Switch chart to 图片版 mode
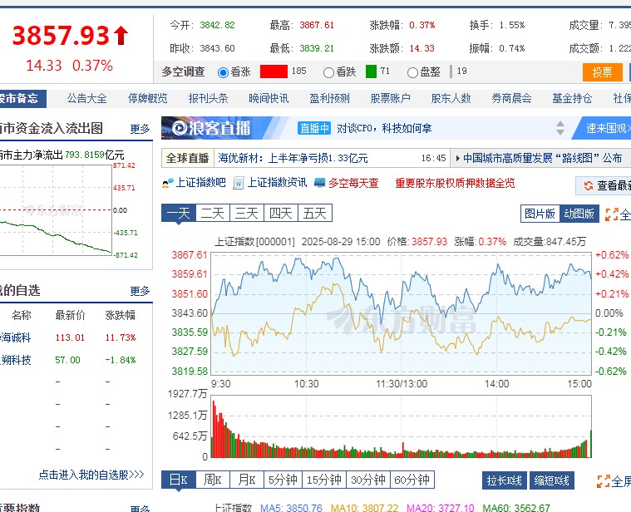Screen dimensions: 631x512 click(540, 214)
